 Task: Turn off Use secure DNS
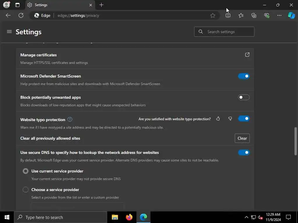[x=244, y=152]
